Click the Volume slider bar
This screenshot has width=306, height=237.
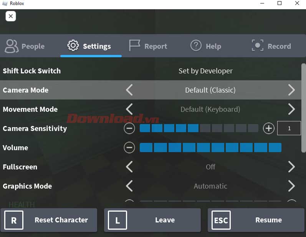click(x=210, y=148)
